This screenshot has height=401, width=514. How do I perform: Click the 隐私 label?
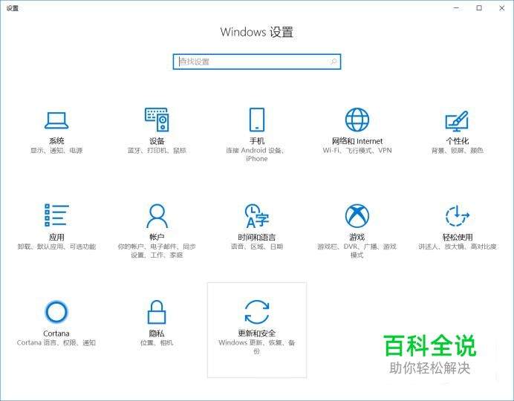[x=157, y=333]
